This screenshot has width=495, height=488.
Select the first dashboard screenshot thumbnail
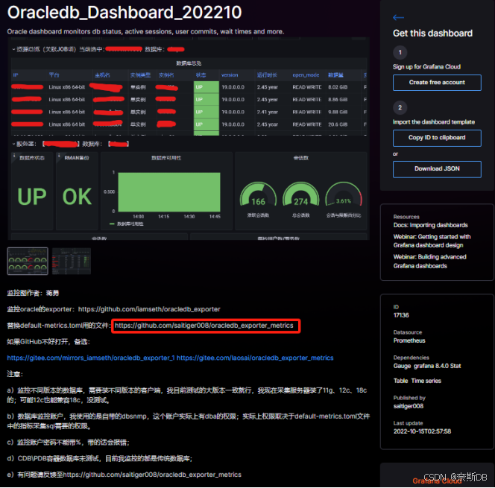28,262
